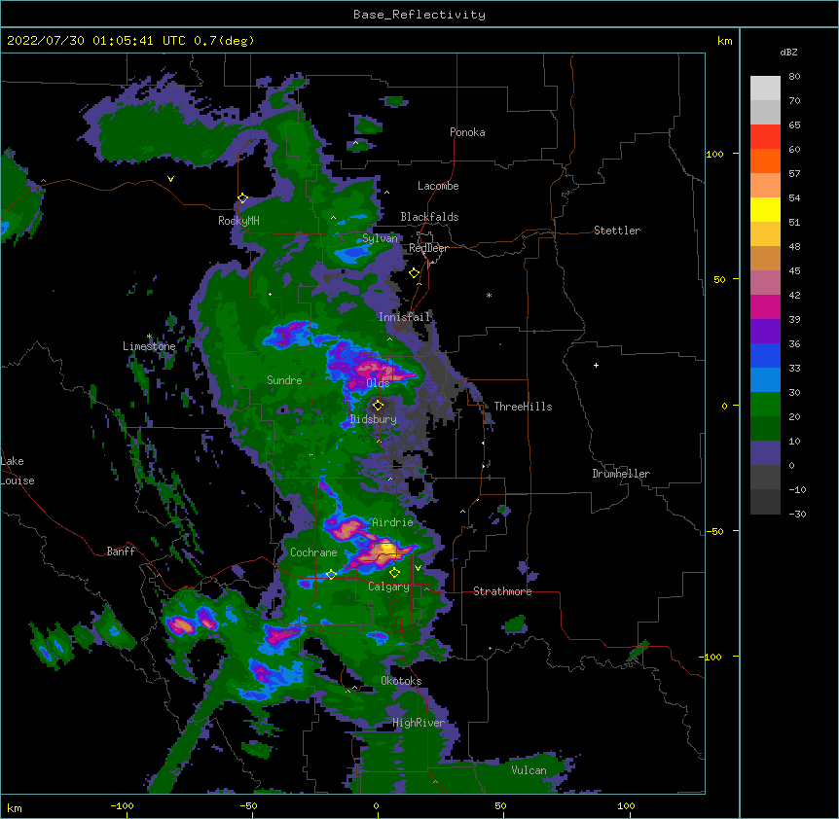Click the Limestone label

(x=149, y=346)
